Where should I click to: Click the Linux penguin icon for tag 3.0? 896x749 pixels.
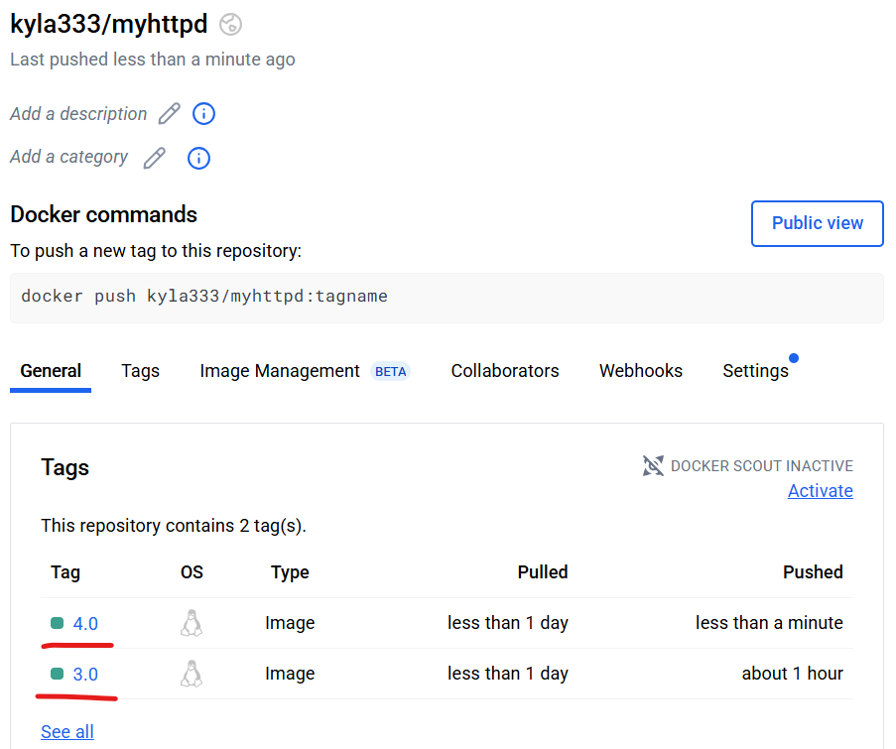192,674
